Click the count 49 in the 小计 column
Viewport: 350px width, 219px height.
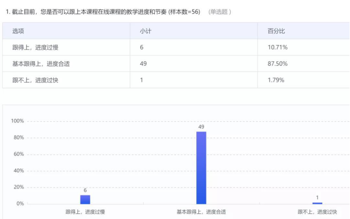[143, 64]
